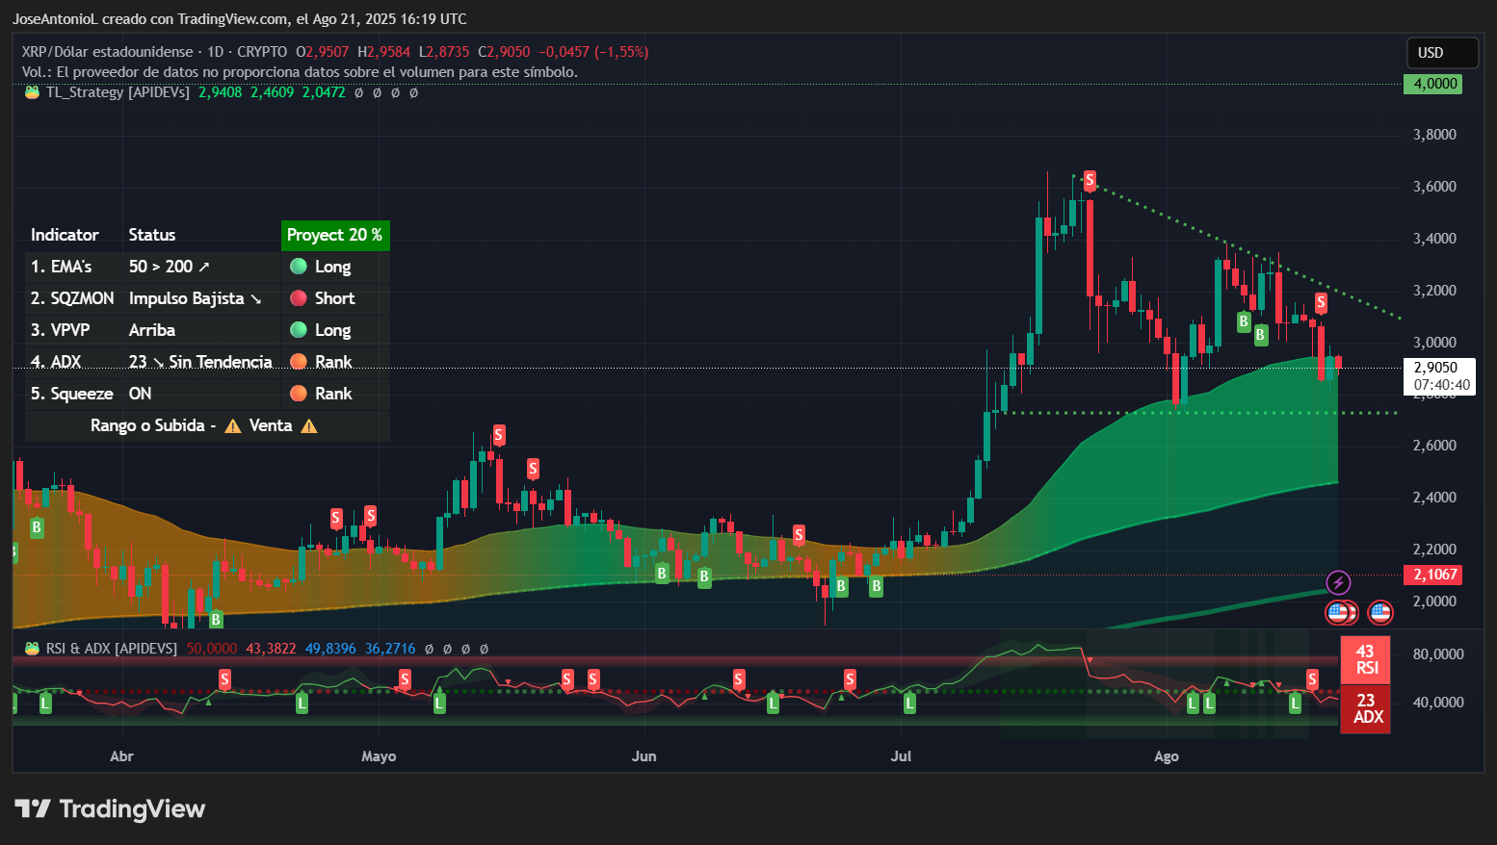Toggle the red Short status dot for SQZMON
1497x845 pixels.
[299, 298]
